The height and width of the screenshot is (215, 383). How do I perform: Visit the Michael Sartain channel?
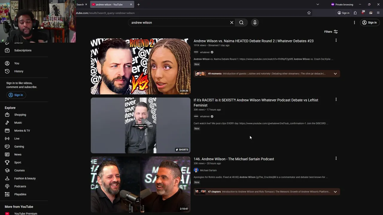point(208,170)
